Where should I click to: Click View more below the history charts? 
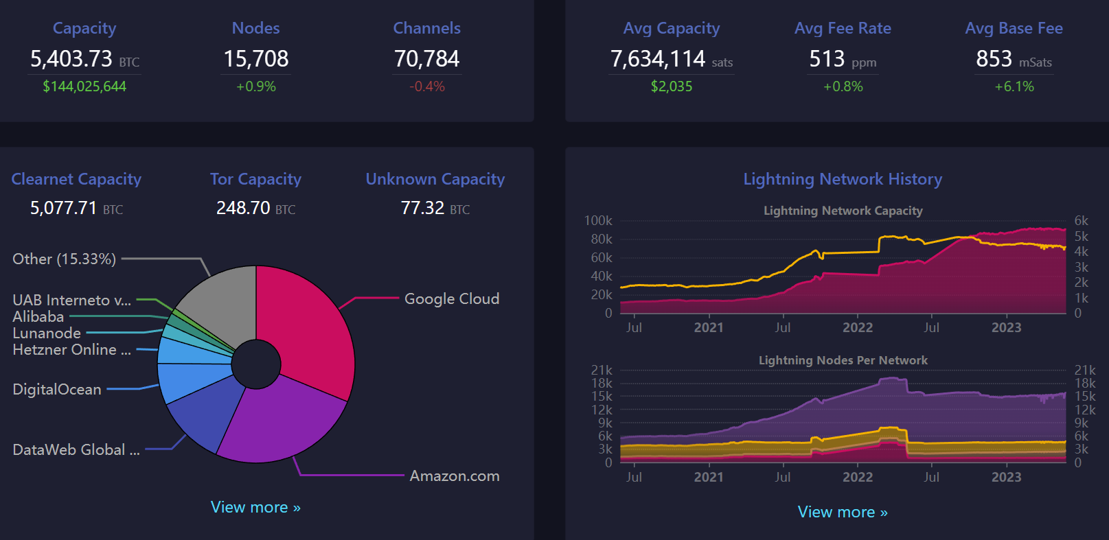(843, 512)
